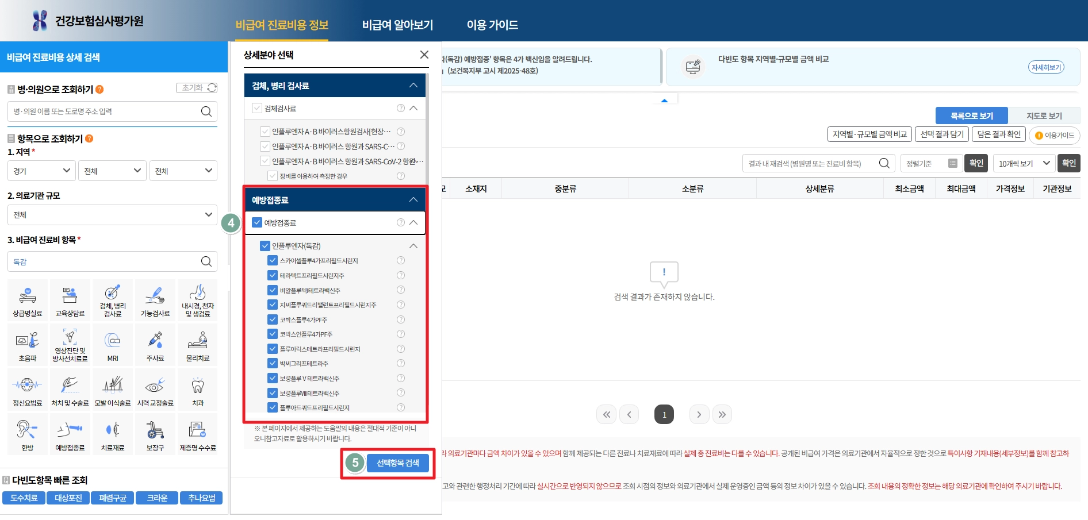This screenshot has width=1088, height=520.
Task: Click the 주사료 (injection fee) icon
Action: point(155,344)
